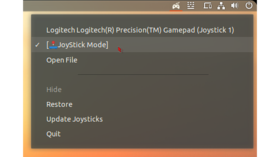This screenshot has width=280, height=157.
Task: Click the separator line below Open File
Action: pos(143,75)
